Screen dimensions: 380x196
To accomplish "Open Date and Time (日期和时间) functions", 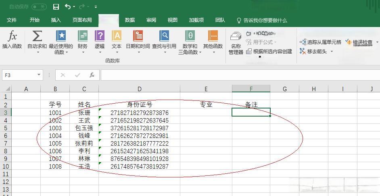I will pyautogui.click(x=138, y=37).
